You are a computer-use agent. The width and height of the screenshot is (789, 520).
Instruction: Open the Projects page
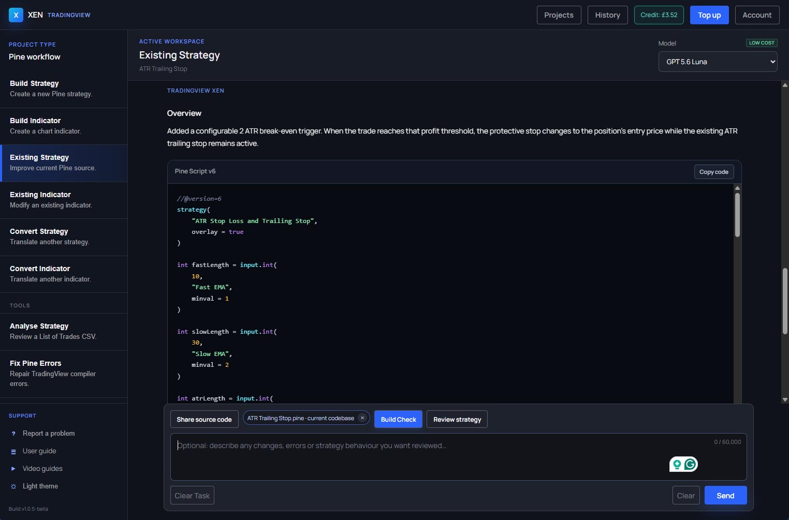pyautogui.click(x=559, y=15)
